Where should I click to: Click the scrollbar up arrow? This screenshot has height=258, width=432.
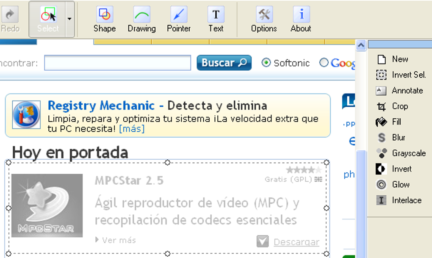(x=361, y=45)
